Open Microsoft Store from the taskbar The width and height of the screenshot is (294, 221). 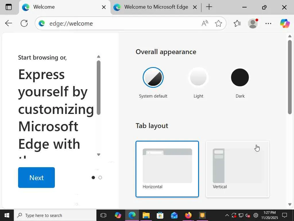[x=160, y=215]
